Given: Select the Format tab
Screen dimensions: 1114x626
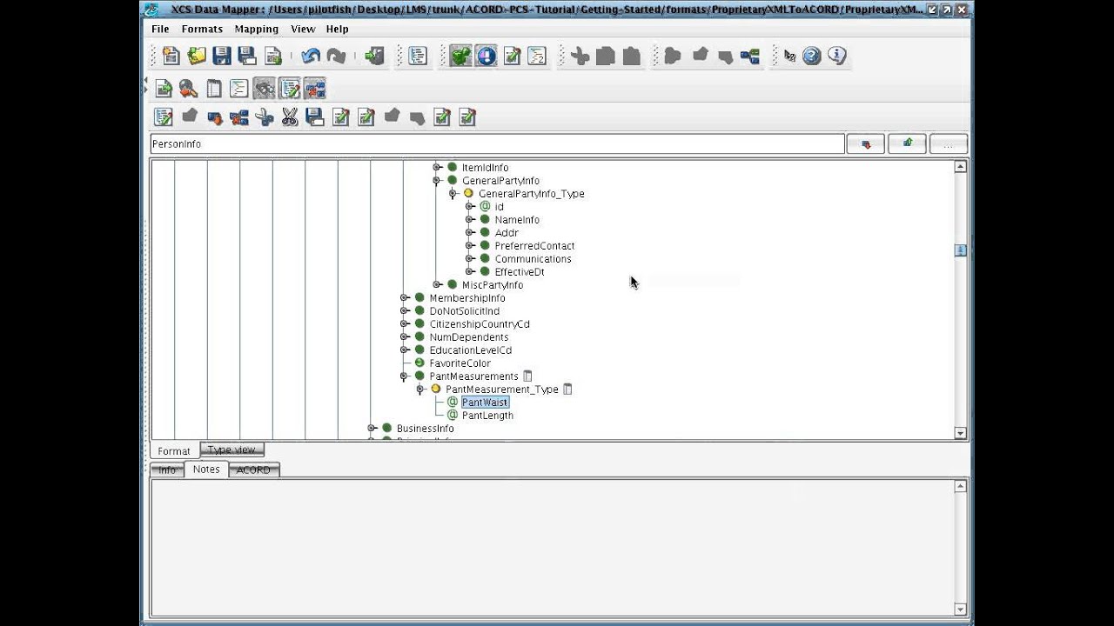Looking at the screenshot, I should pos(174,451).
